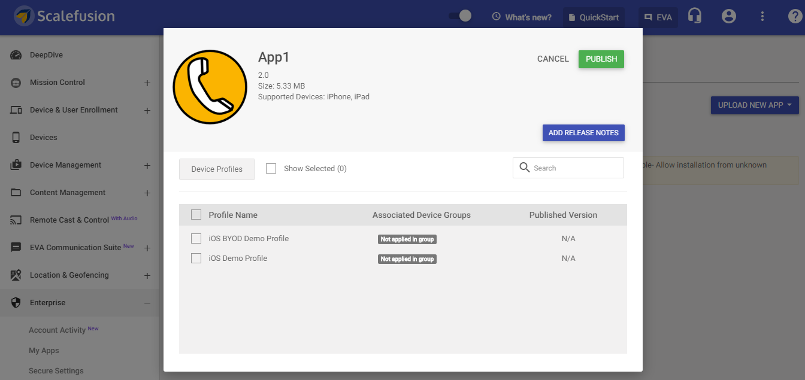Click the 'Size: 5.33 MB' text
Viewport: 805px width, 380px height.
click(x=282, y=86)
